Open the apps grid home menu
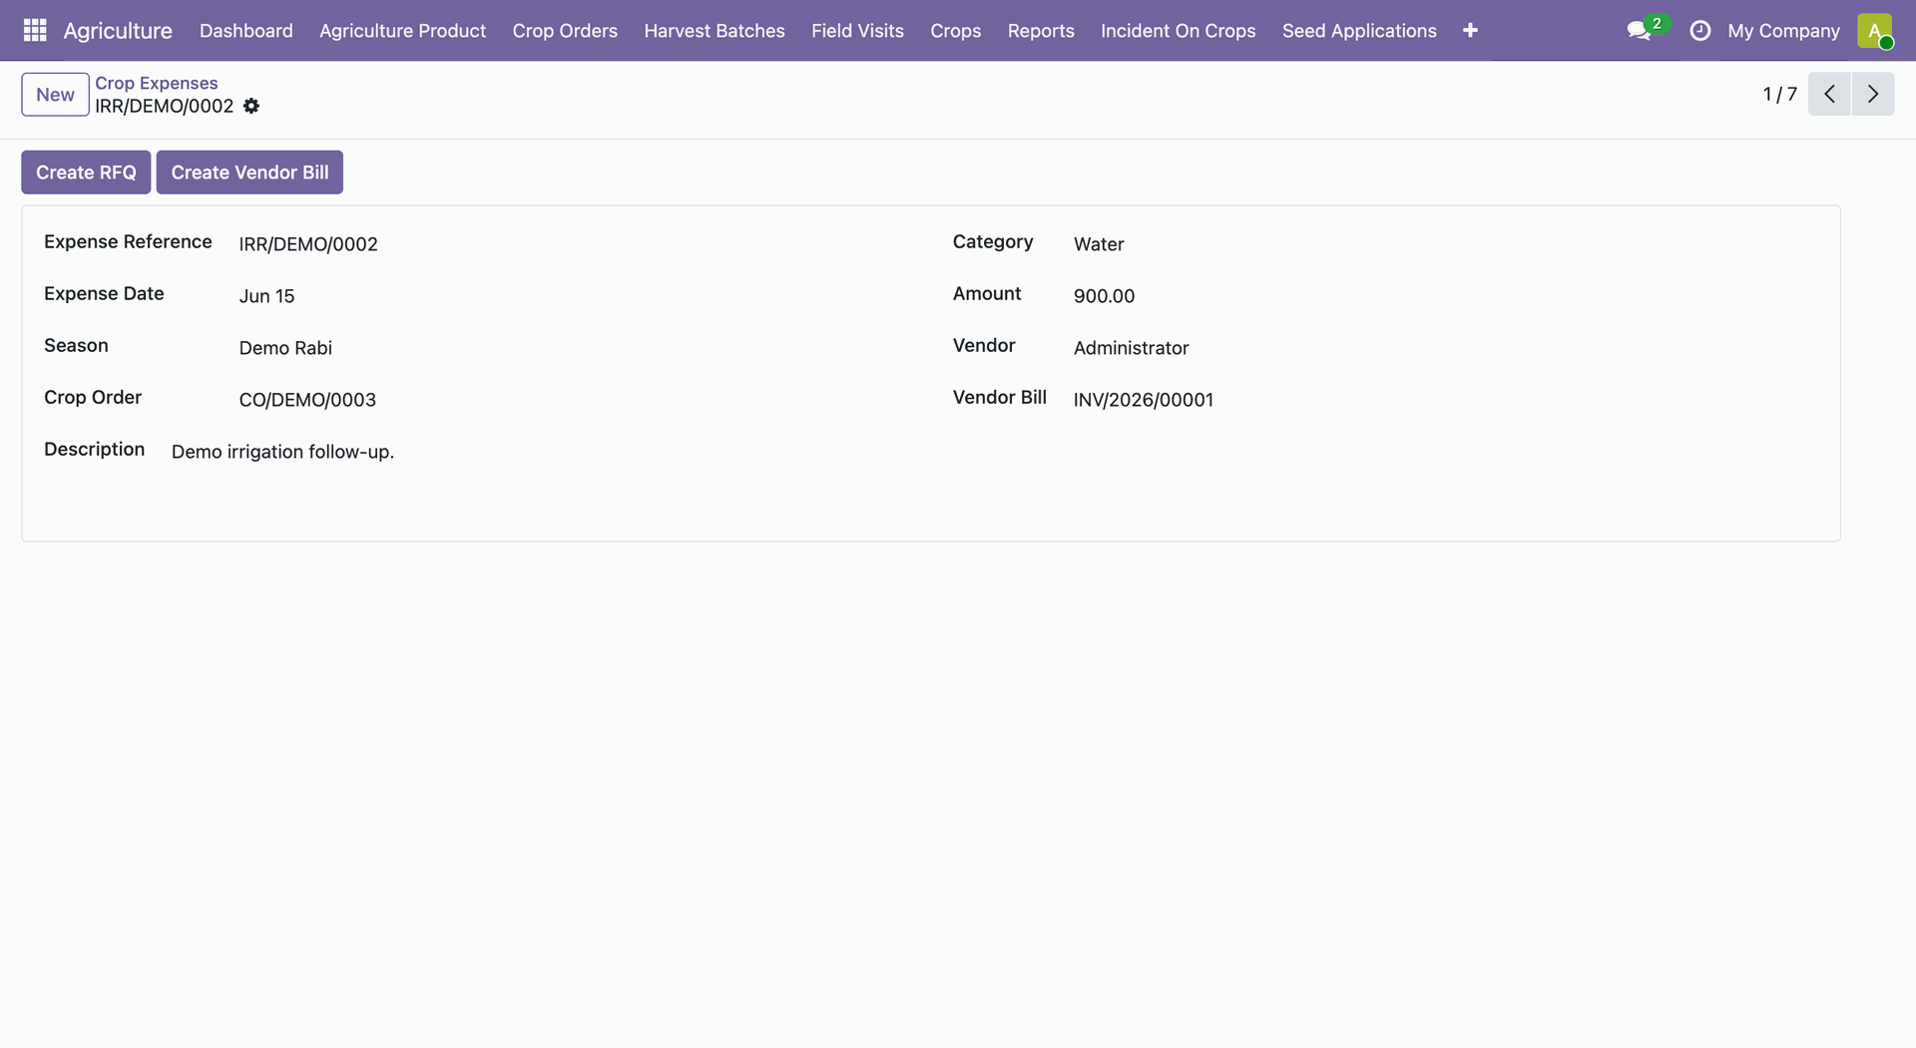 pyautogui.click(x=35, y=30)
